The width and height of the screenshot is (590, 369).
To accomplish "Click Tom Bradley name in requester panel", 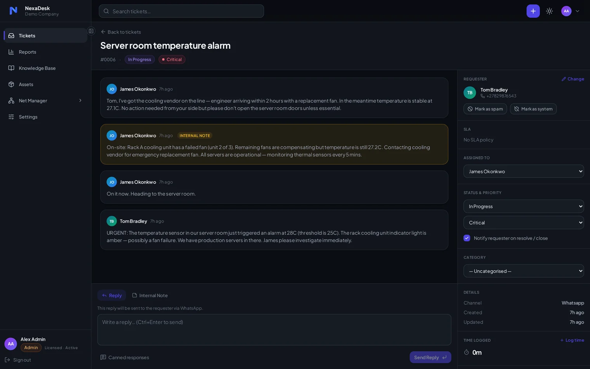I will click(x=494, y=90).
